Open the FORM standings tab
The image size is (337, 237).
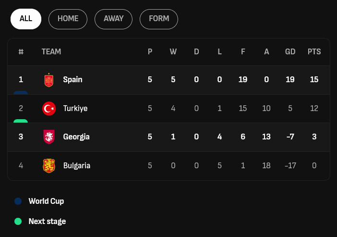click(x=159, y=19)
